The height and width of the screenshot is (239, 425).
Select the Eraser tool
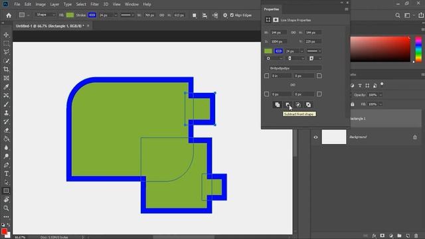6,130
